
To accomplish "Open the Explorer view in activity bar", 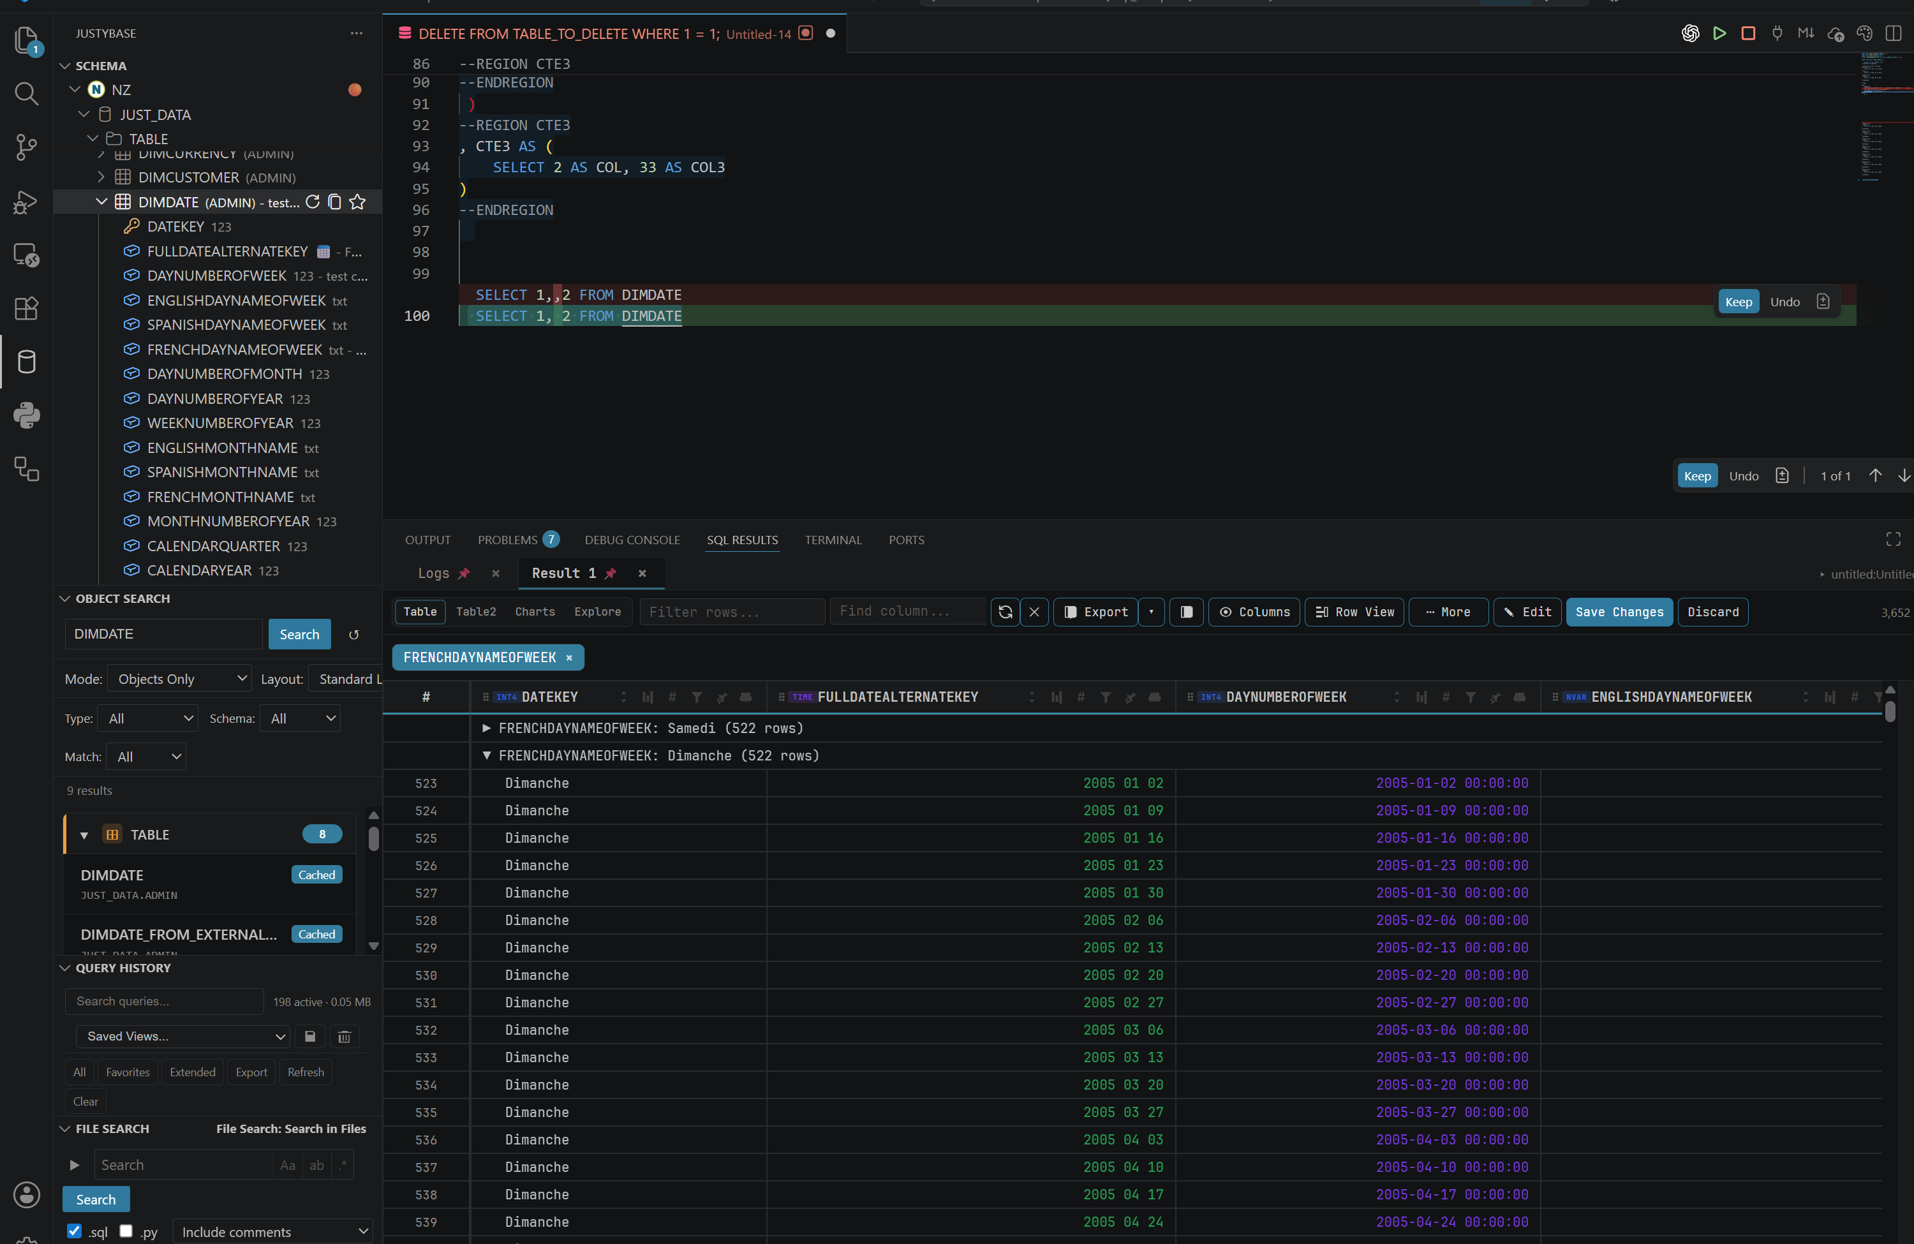I will (26, 39).
